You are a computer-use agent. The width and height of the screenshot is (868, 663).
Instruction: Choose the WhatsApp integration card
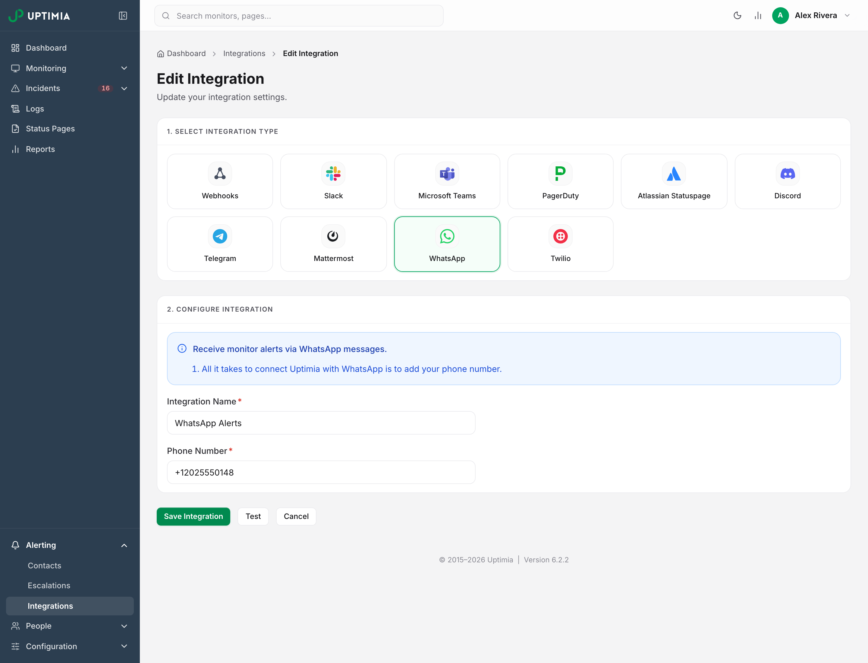[x=447, y=244]
